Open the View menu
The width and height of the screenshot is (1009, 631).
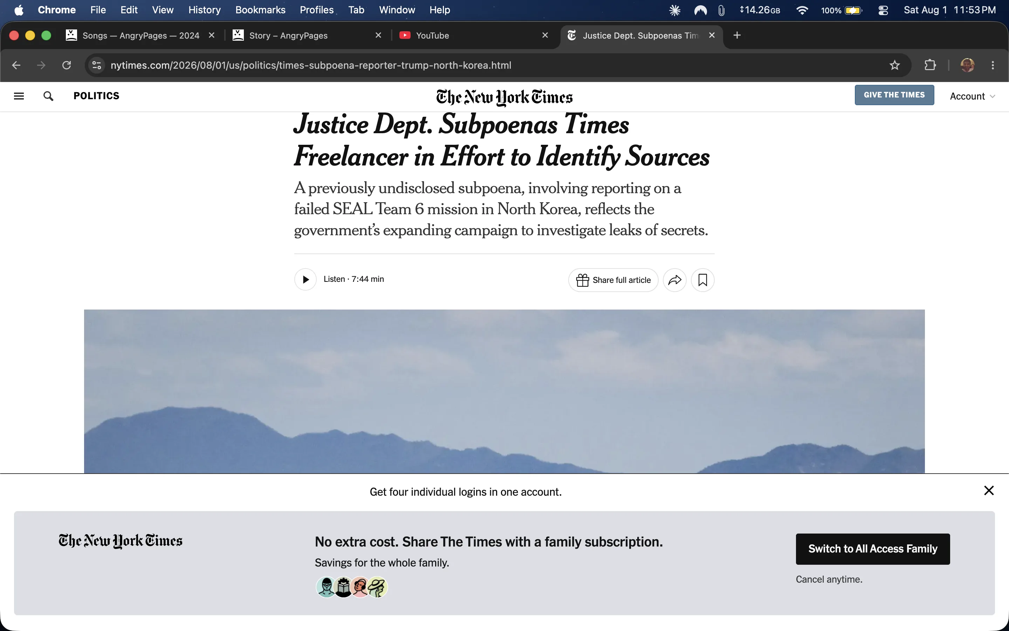pyautogui.click(x=163, y=10)
